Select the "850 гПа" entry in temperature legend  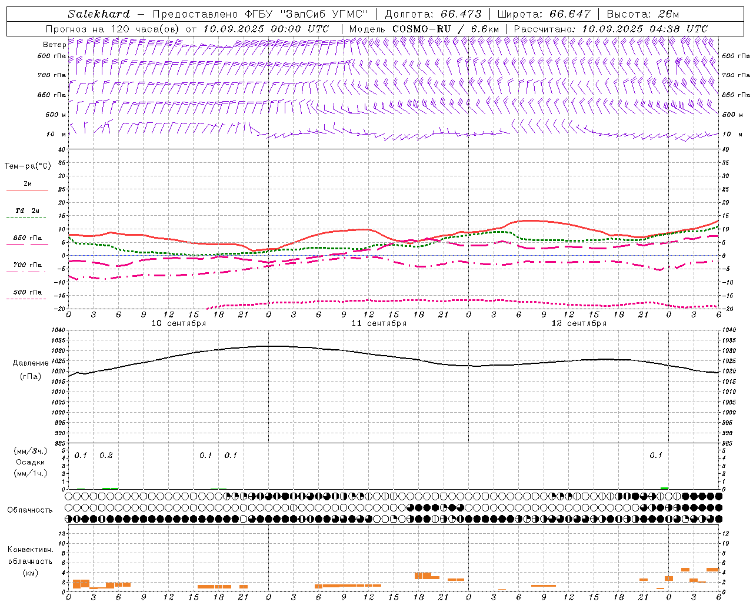28,238
